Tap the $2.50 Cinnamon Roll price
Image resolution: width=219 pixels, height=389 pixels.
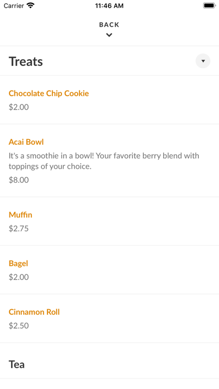tap(19, 325)
